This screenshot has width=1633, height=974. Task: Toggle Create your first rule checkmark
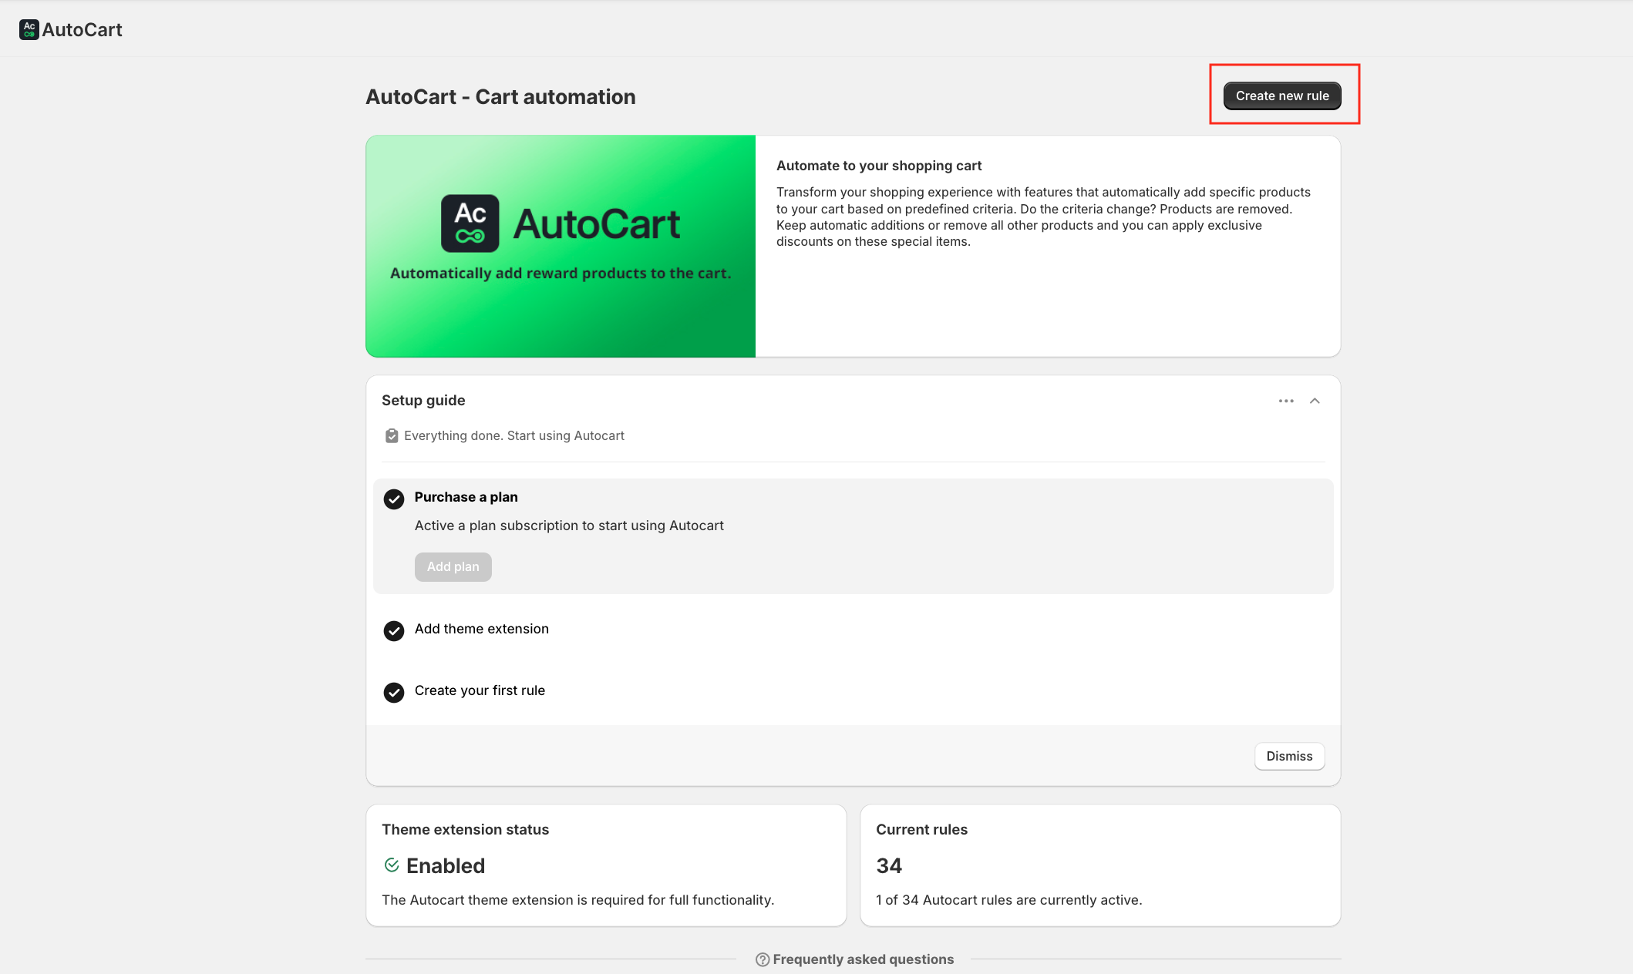[x=394, y=692]
